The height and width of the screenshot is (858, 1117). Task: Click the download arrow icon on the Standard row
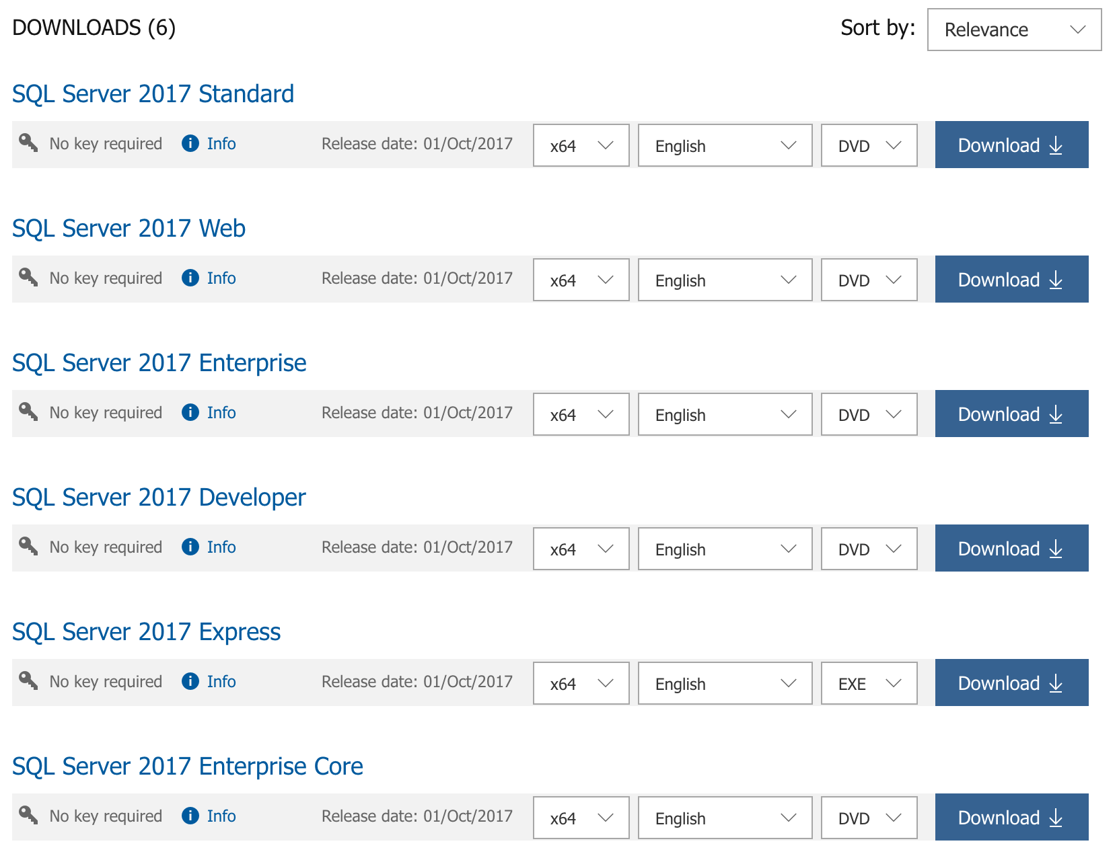(x=1055, y=145)
